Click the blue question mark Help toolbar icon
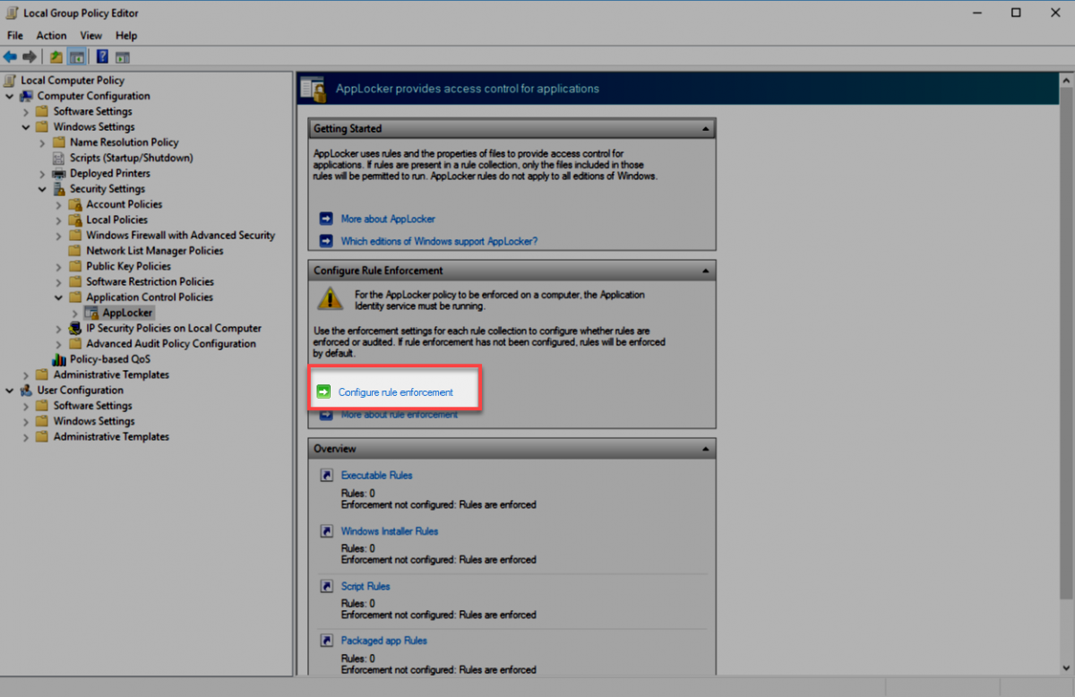The height and width of the screenshot is (697, 1075). (x=102, y=56)
